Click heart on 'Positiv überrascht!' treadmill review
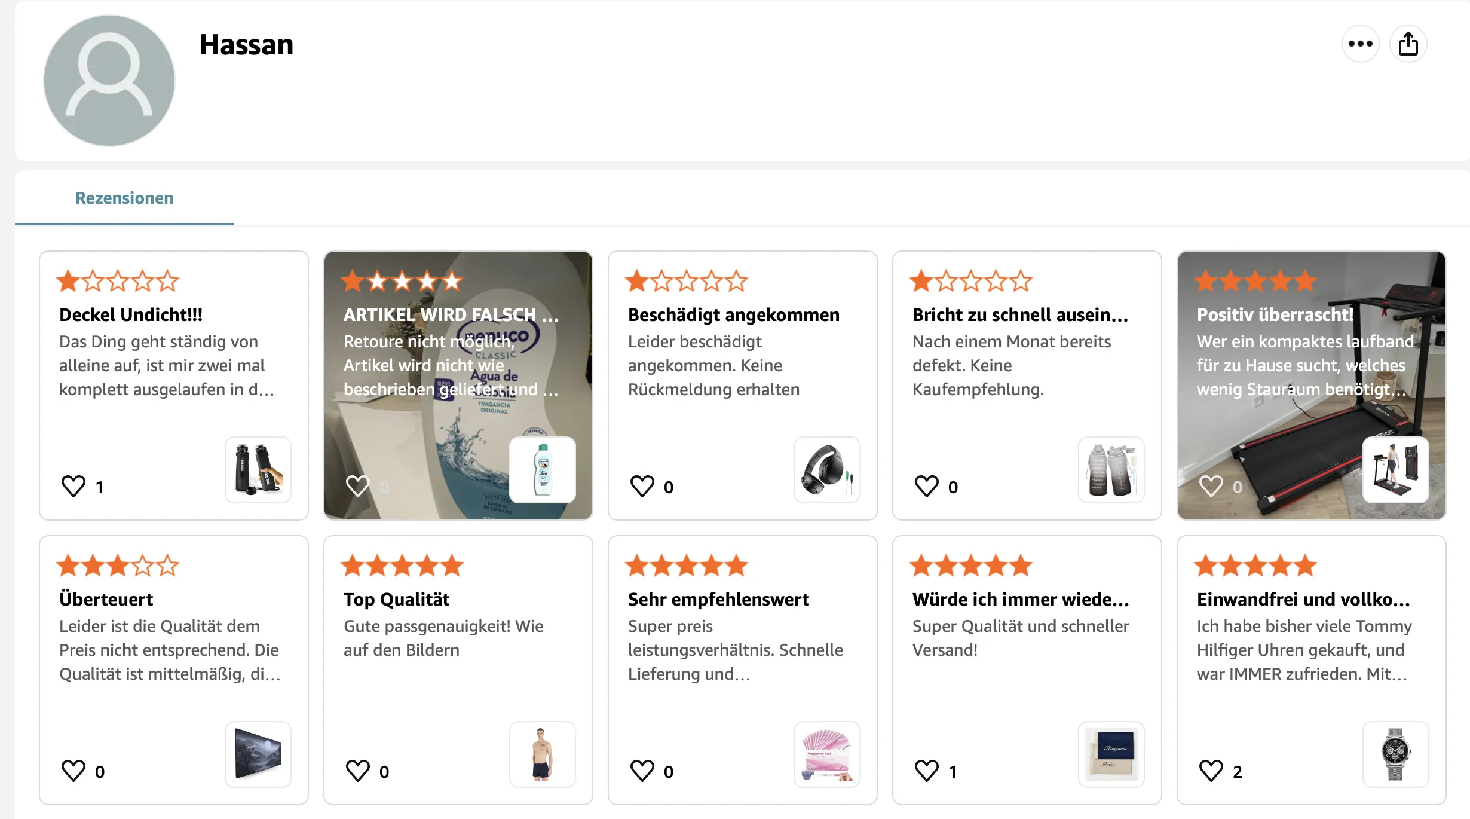The height and width of the screenshot is (819, 1470). click(1211, 486)
